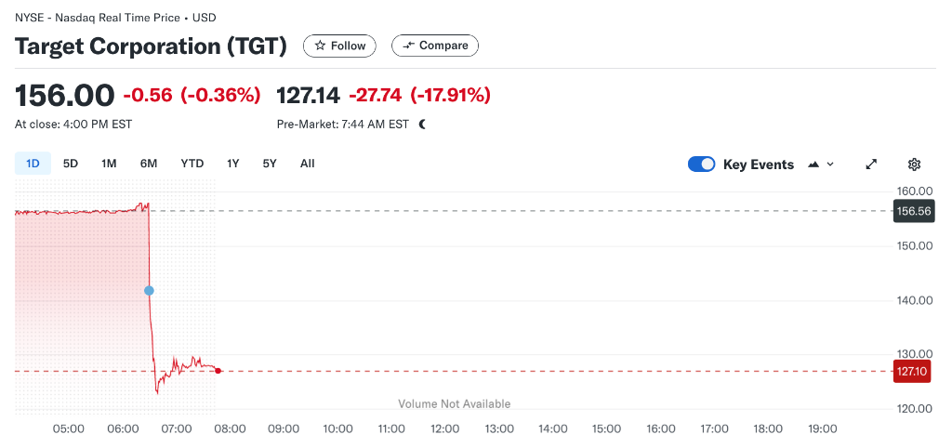Select the 1D range tab
The image size is (952, 448).
pos(33,164)
